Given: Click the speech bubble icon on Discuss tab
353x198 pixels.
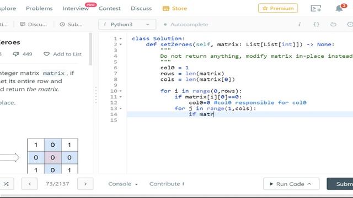Looking at the screenshot, I should tap(22, 24).
